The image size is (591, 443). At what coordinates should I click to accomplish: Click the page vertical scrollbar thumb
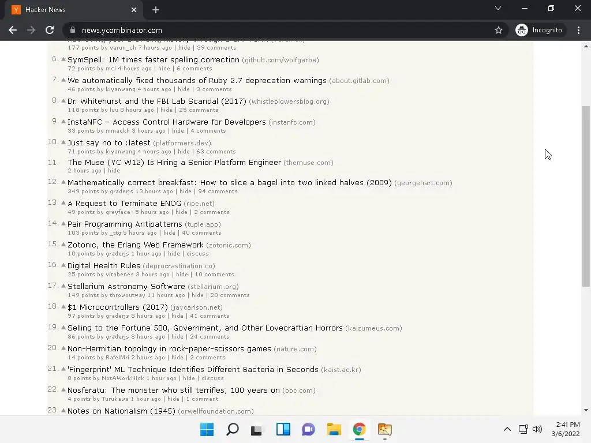click(x=586, y=196)
